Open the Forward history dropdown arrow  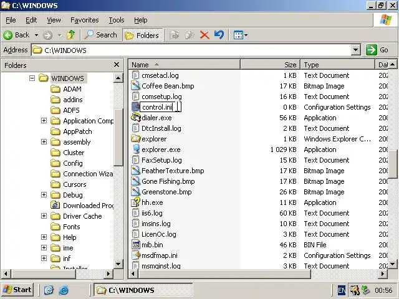[x=59, y=35]
